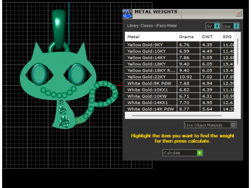Image resolution: width=251 pixels, height=188 pixels.
Task: Select the cat's right eye gem
Action: (77, 74)
